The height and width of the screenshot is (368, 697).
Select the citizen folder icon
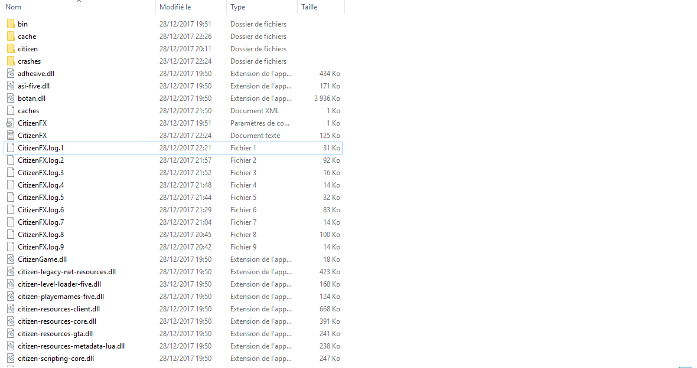(x=11, y=49)
